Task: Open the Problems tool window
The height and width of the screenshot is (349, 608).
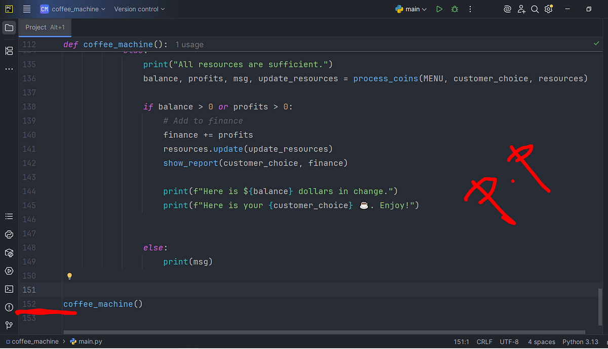Action: pyautogui.click(x=9, y=307)
